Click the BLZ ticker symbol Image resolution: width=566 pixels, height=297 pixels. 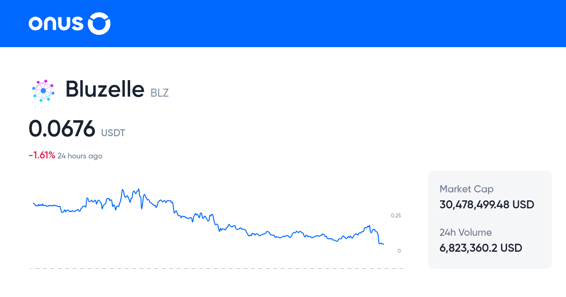click(159, 93)
